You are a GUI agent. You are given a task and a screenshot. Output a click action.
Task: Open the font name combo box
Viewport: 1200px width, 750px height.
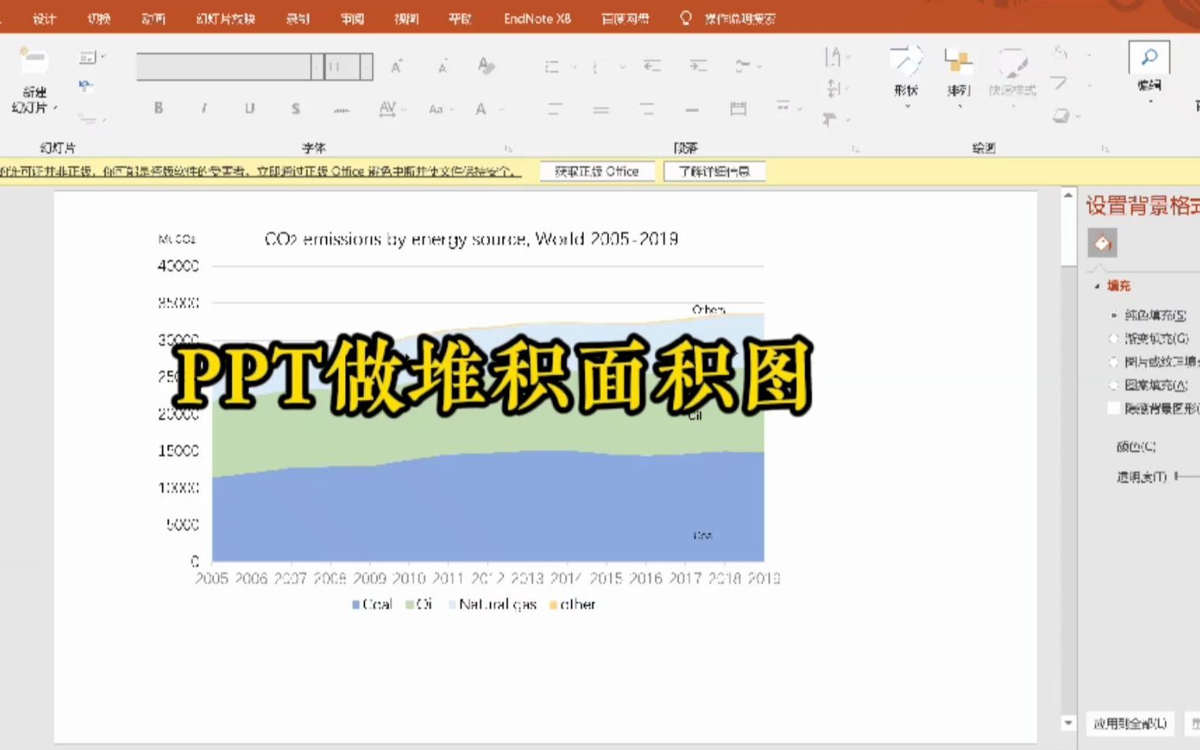tap(230, 67)
